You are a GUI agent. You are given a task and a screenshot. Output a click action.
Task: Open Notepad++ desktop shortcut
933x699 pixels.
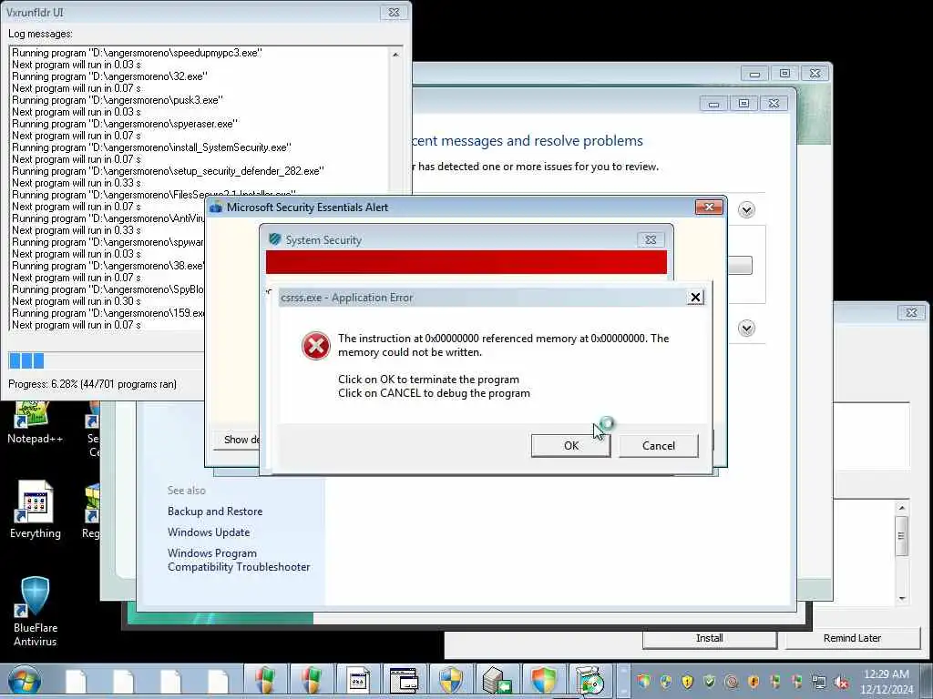(35, 423)
